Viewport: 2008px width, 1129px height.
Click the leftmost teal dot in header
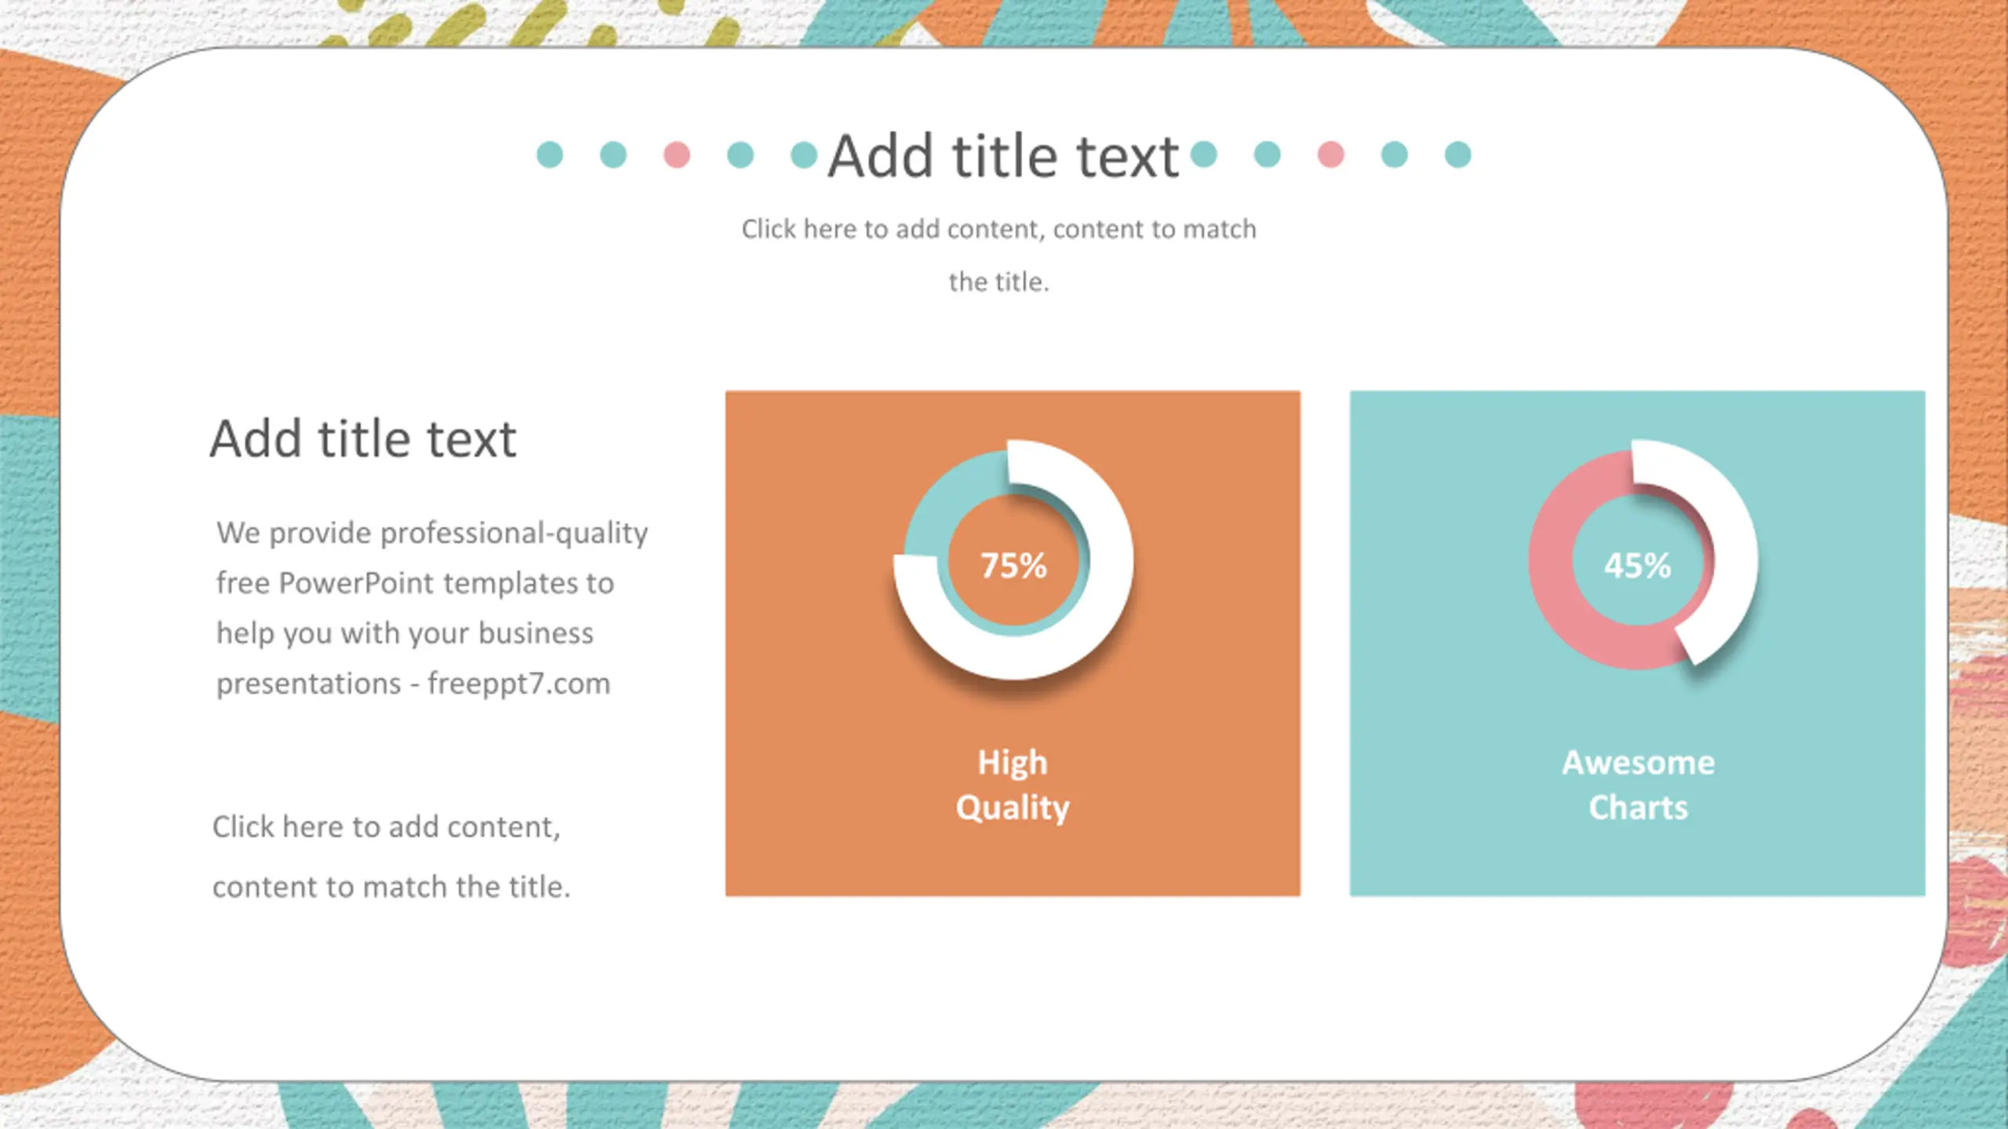[x=550, y=154]
